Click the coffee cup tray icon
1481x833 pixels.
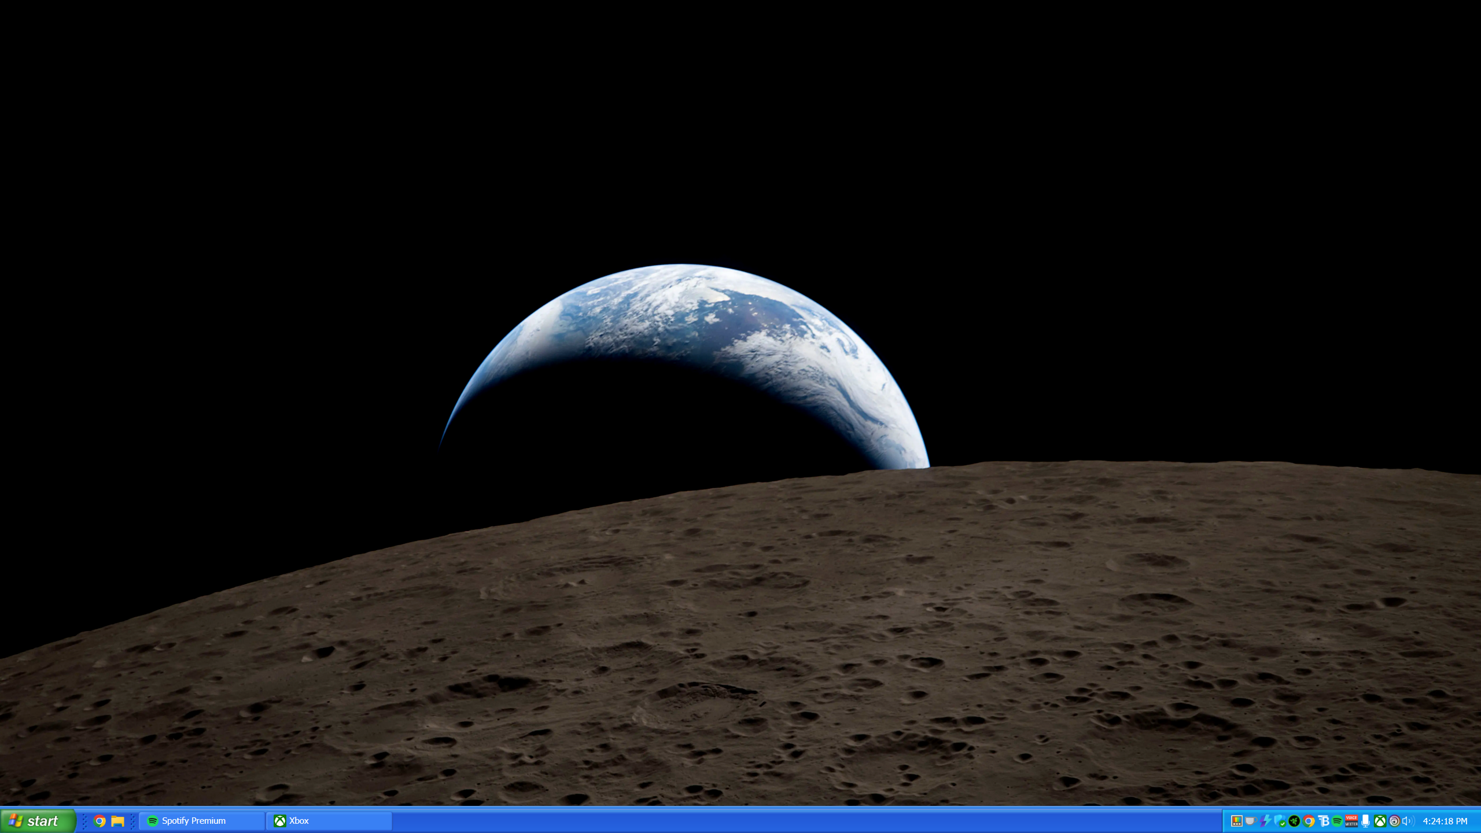1251,821
